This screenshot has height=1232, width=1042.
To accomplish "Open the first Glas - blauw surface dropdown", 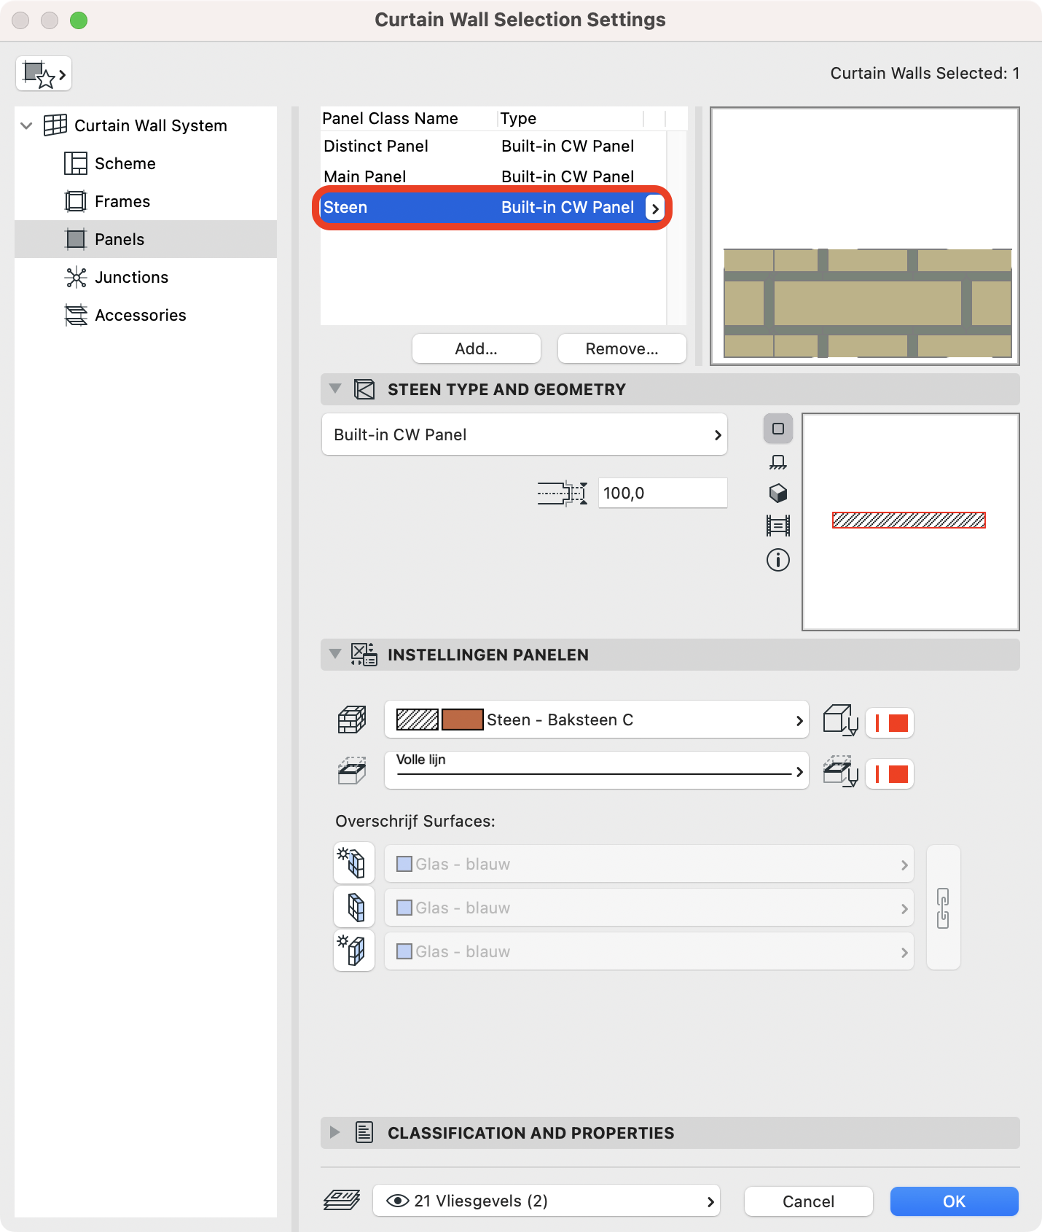I will (649, 864).
